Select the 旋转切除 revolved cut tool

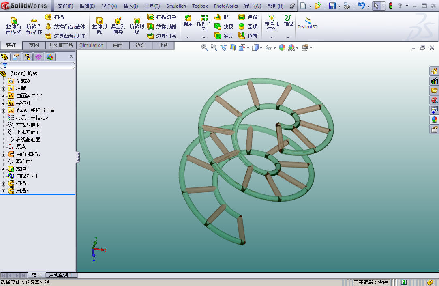[137, 26]
